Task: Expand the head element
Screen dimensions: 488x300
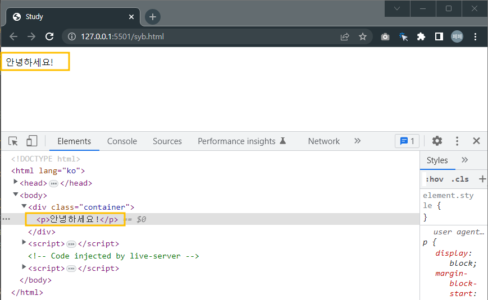Action: (15, 182)
